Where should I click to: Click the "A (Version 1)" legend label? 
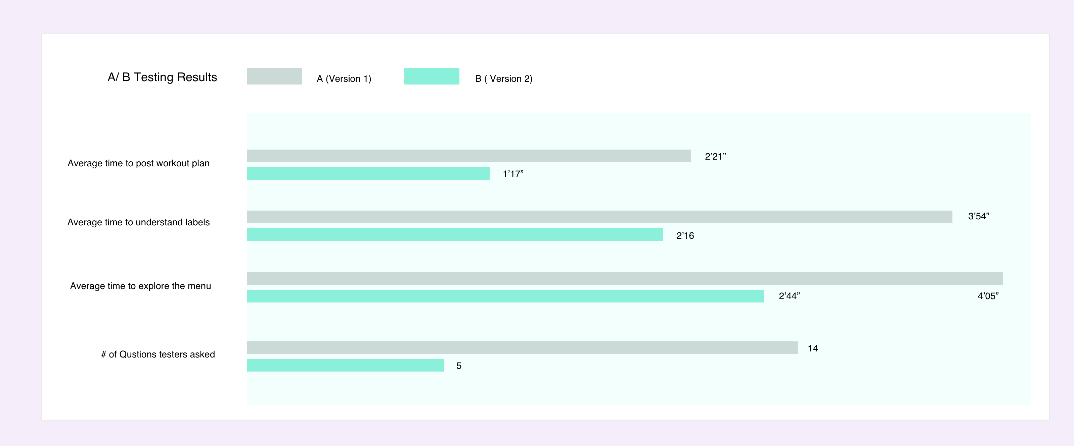pyautogui.click(x=344, y=79)
